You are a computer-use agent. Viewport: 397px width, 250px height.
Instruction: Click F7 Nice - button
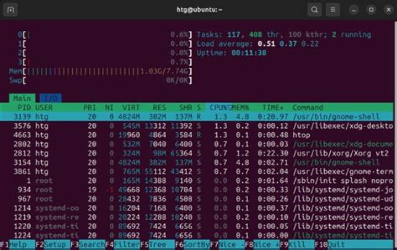point(227,244)
